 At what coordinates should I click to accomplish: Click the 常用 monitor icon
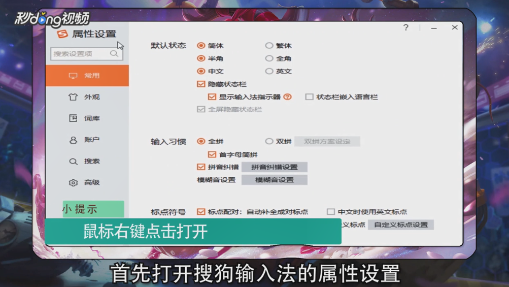click(73, 76)
